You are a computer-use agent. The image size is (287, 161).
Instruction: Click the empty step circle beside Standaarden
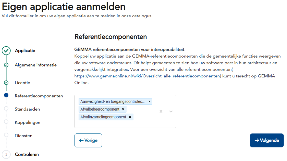tap(6, 109)
